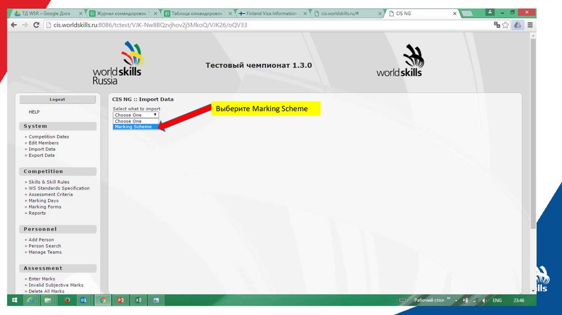The height and width of the screenshot is (315, 562).
Task: Open Skills & Skill Rules link
Action: 49,182
